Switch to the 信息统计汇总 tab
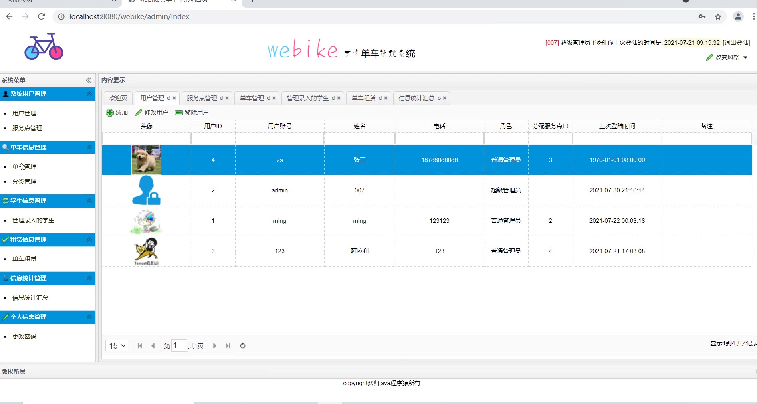Image resolution: width=757 pixels, height=404 pixels. pos(416,98)
